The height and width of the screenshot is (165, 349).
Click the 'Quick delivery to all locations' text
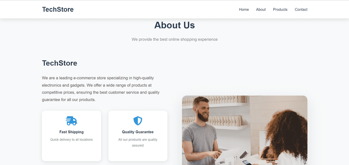pyautogui.click(x=72, y=140)
